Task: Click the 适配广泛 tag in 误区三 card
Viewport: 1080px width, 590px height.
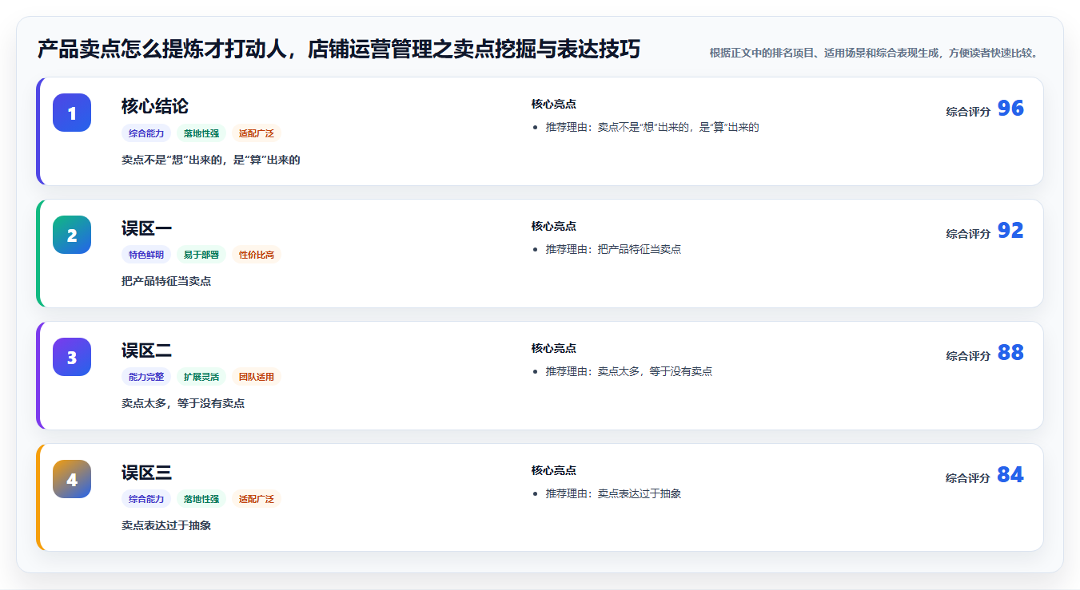Action: click(x=257, y=499)
